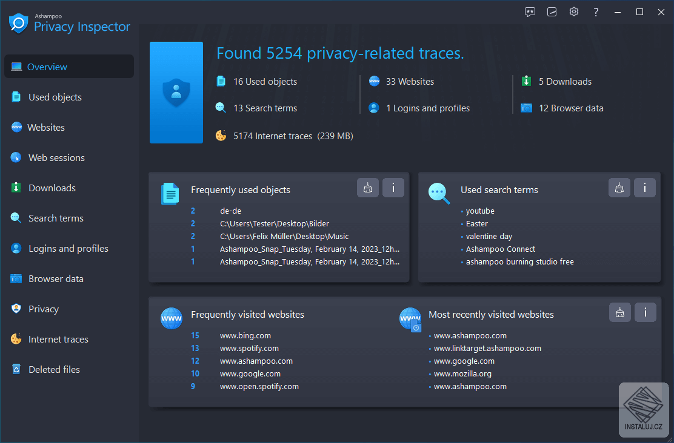Click the Ashampoo Connect search term

(500, 249)
